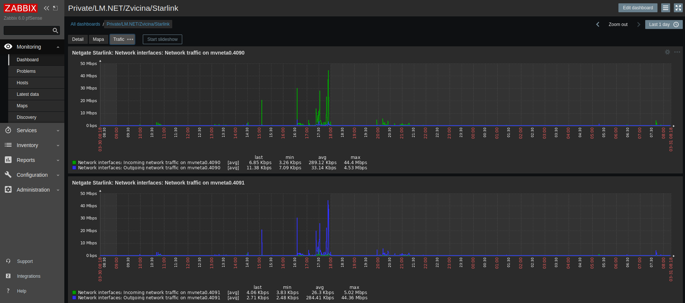Click the Zoom out button
Viewport: 685px width, 303px height.
pyautogui.click(x=618, y=25)
